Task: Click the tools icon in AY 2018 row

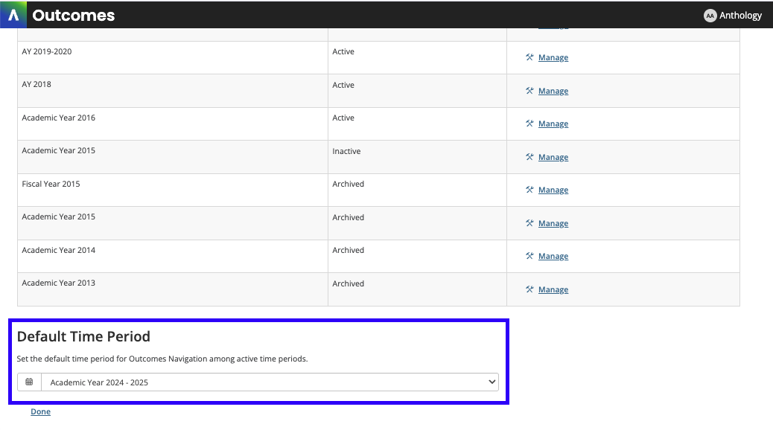Action: 529,91
